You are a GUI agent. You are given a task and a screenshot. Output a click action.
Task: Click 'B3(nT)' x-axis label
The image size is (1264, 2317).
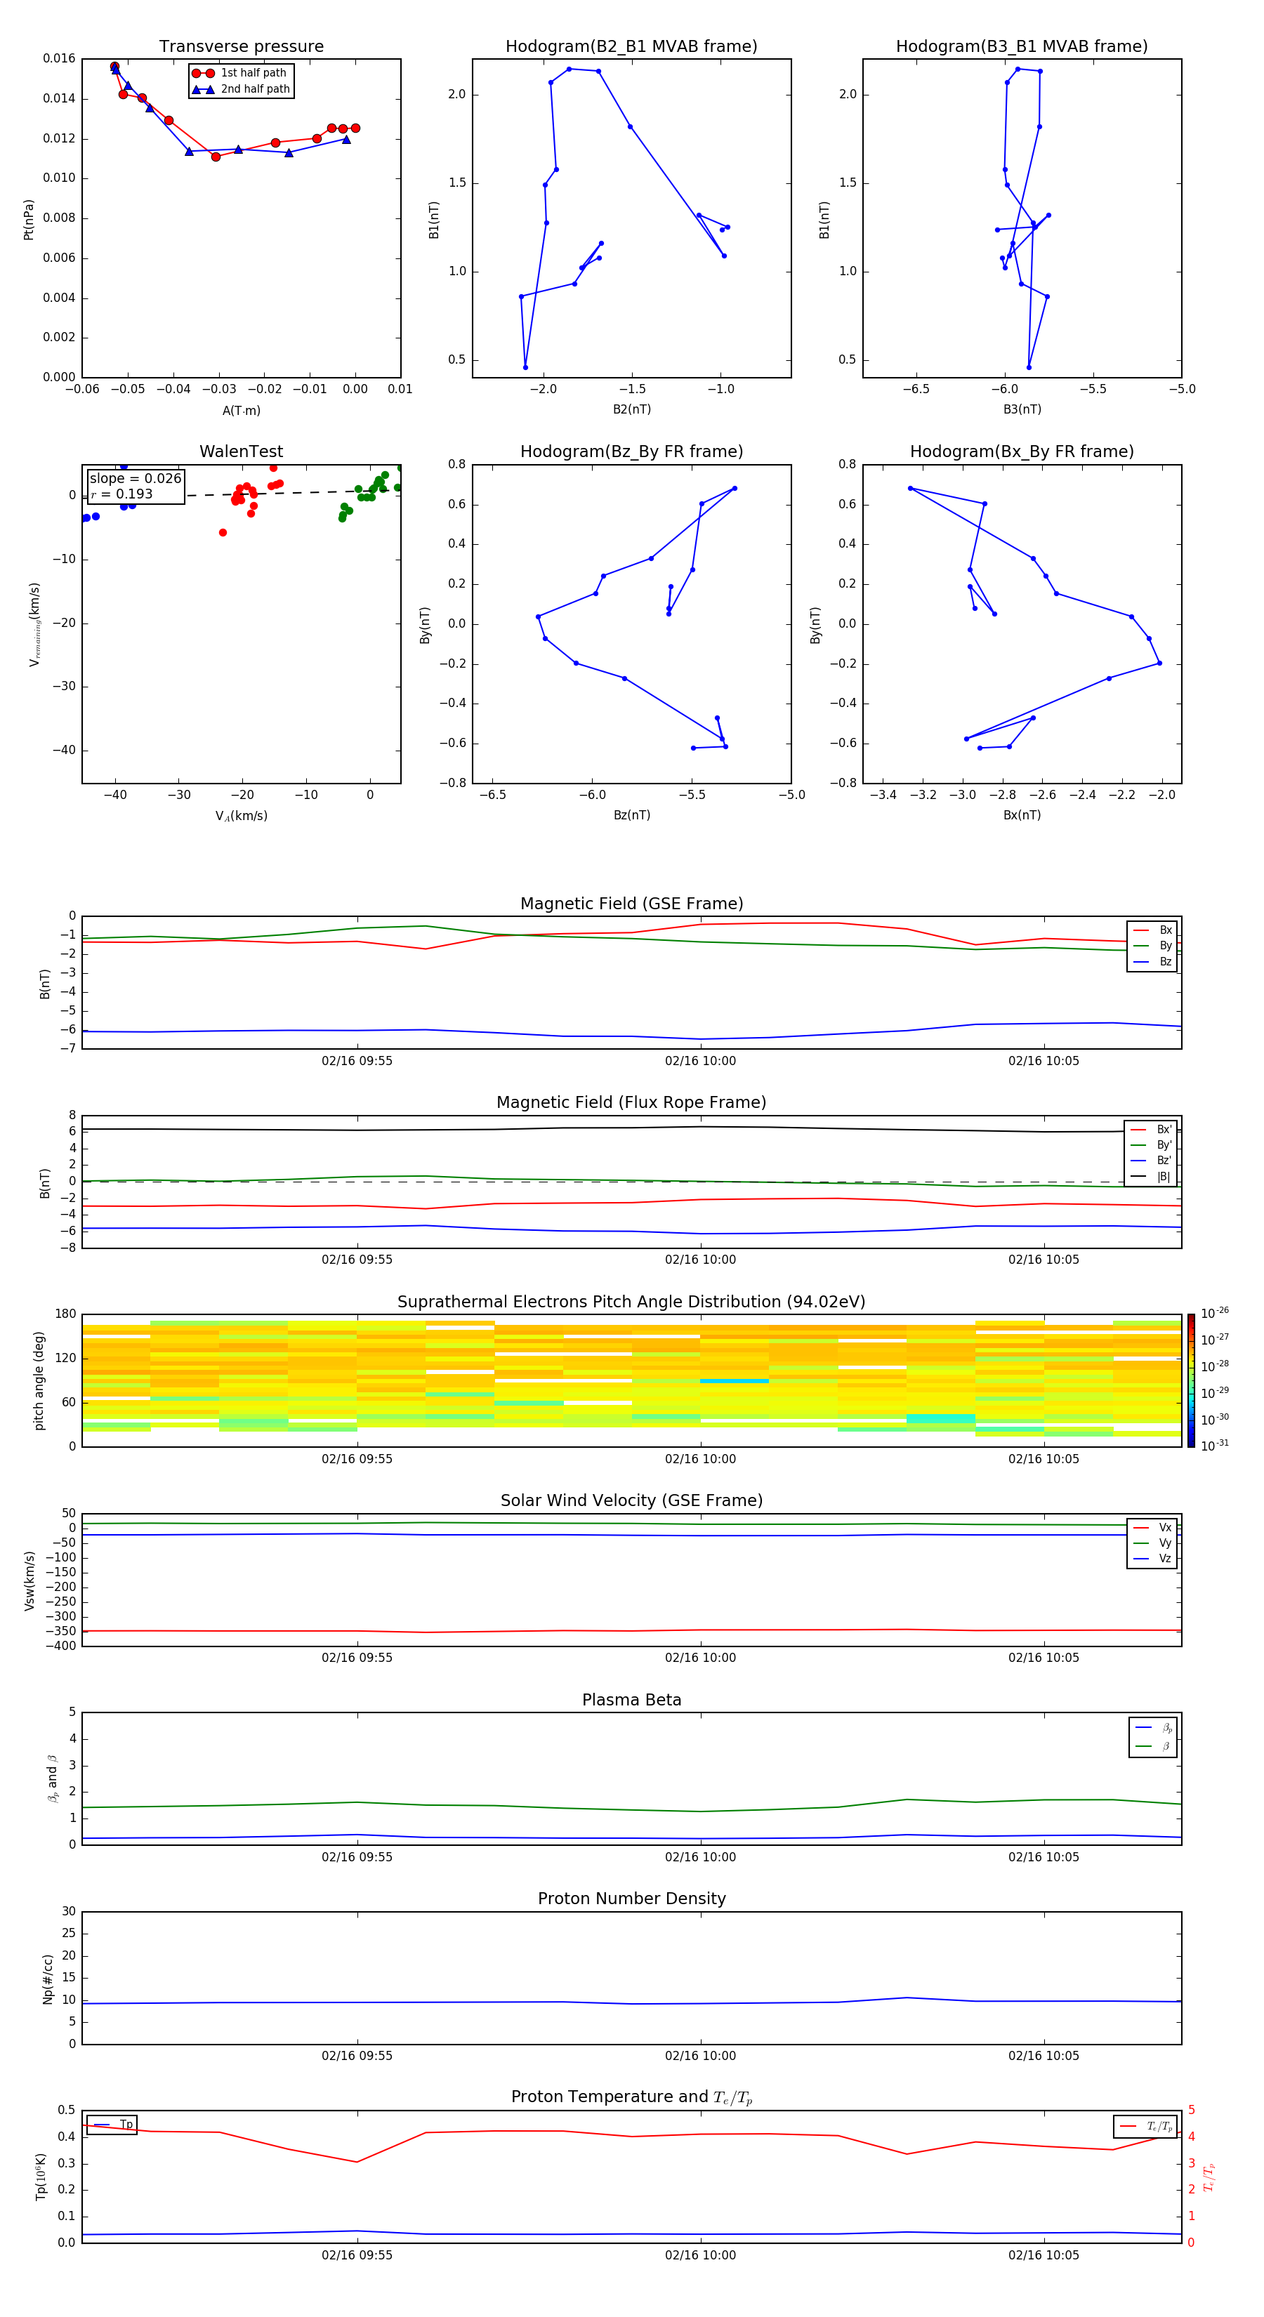click(1022, 409)
